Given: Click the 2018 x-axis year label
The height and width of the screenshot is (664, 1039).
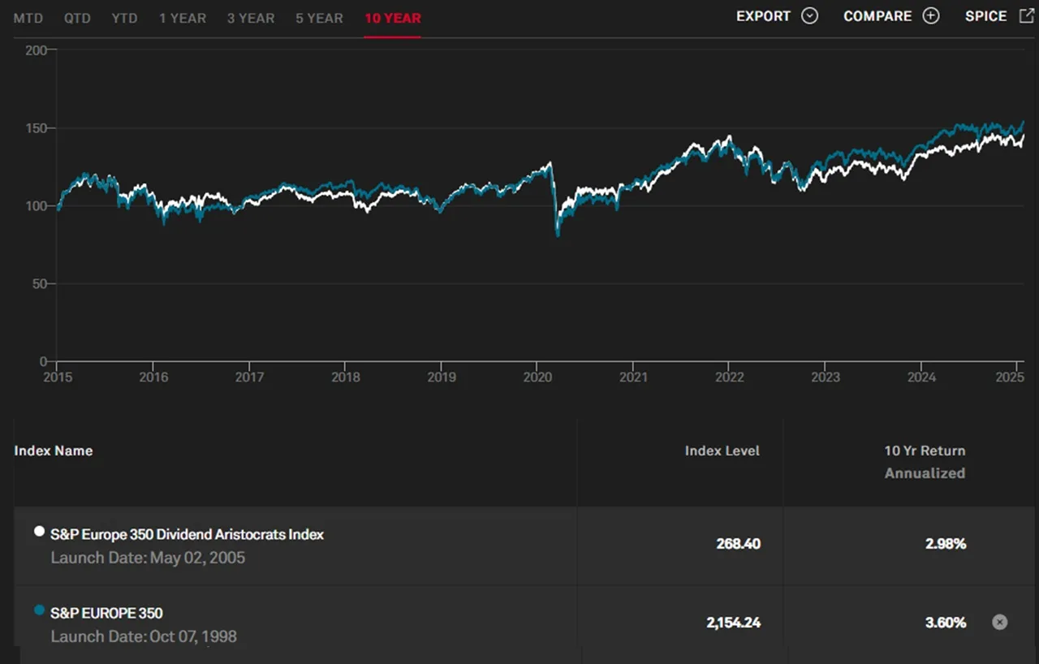Looking at the screenshot, I should coord(345,377).
